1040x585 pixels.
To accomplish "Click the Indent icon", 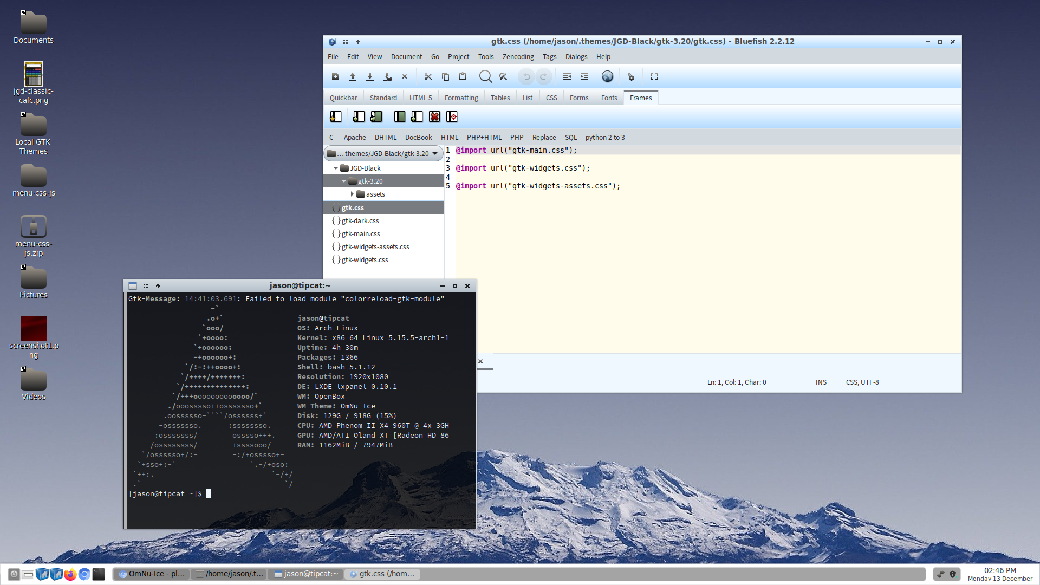I will pyautogui.click(x=584, y=77).
